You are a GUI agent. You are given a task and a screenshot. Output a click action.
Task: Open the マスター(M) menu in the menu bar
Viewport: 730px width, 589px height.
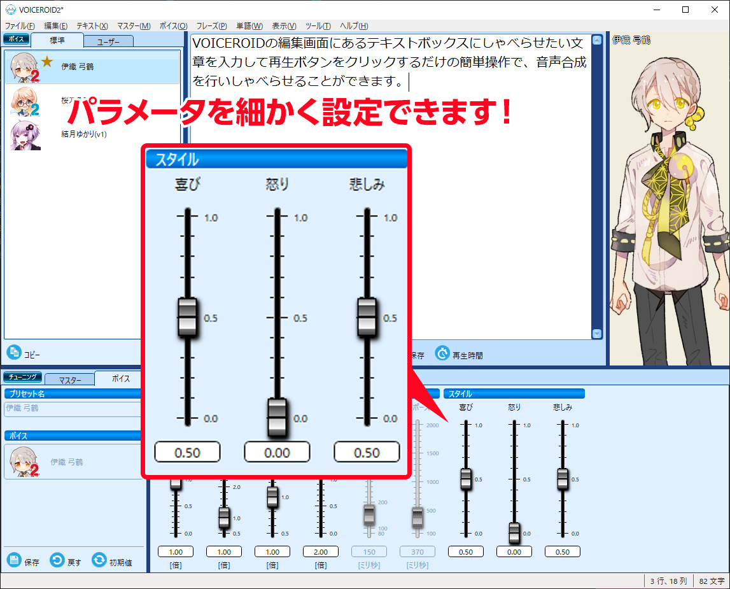(x=134, y=26)
